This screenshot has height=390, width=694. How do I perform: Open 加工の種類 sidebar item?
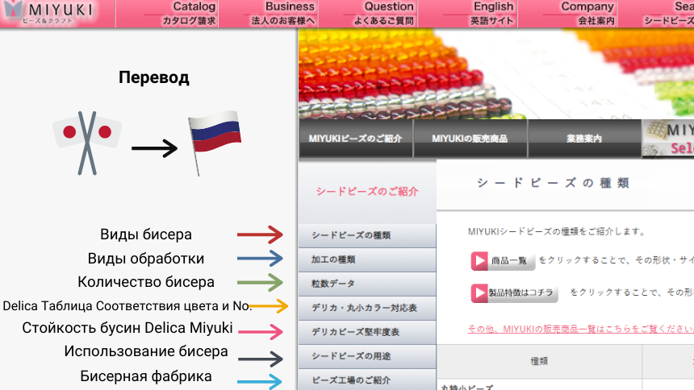coord(367,259)
